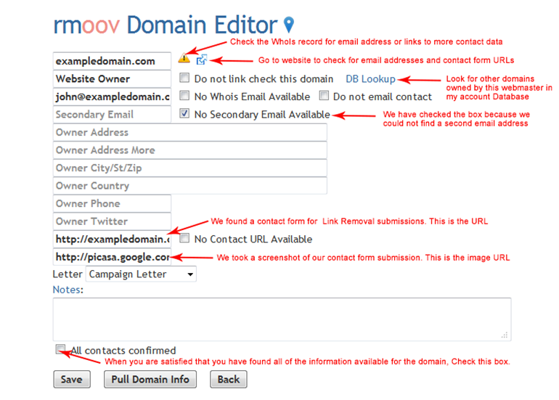Go back with the Back button
Image resolution: width=559 pixels, height=400 pixels.
[x=228, y=379]
